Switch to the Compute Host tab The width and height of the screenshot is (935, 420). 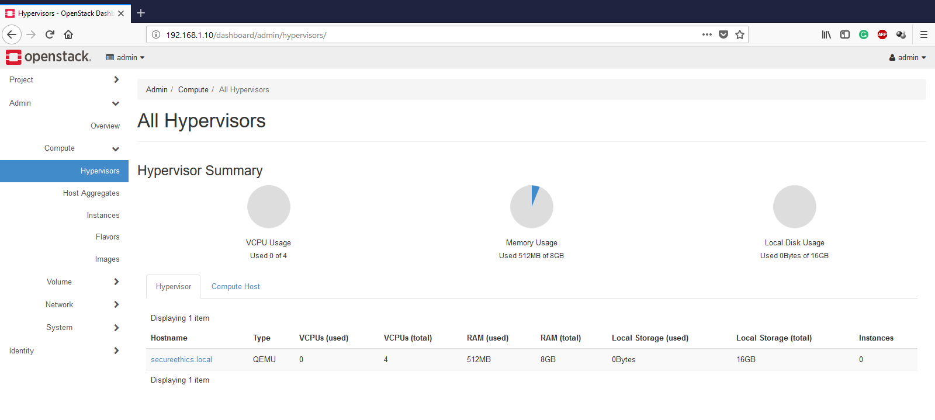tap(236, 287)
